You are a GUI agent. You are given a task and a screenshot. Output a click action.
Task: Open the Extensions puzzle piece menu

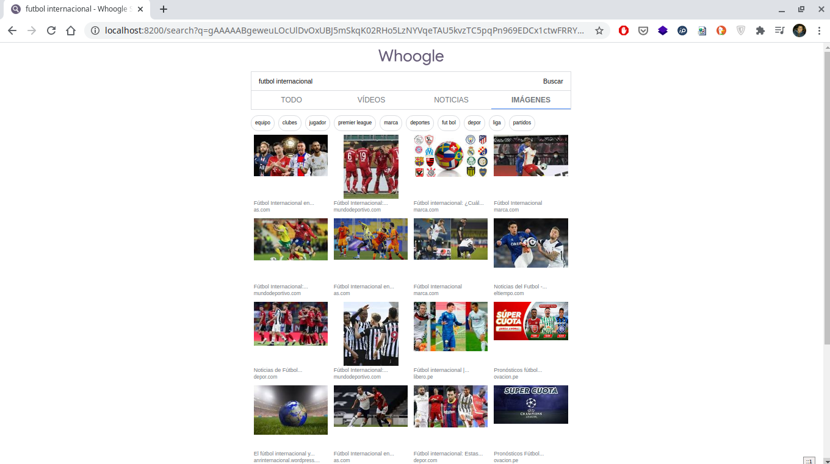pyautogui.click(x=760, y=30)
